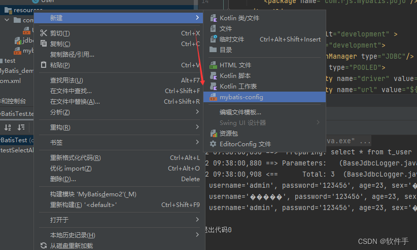Collapse the com folder chevron in tree

tap(7, 20)
